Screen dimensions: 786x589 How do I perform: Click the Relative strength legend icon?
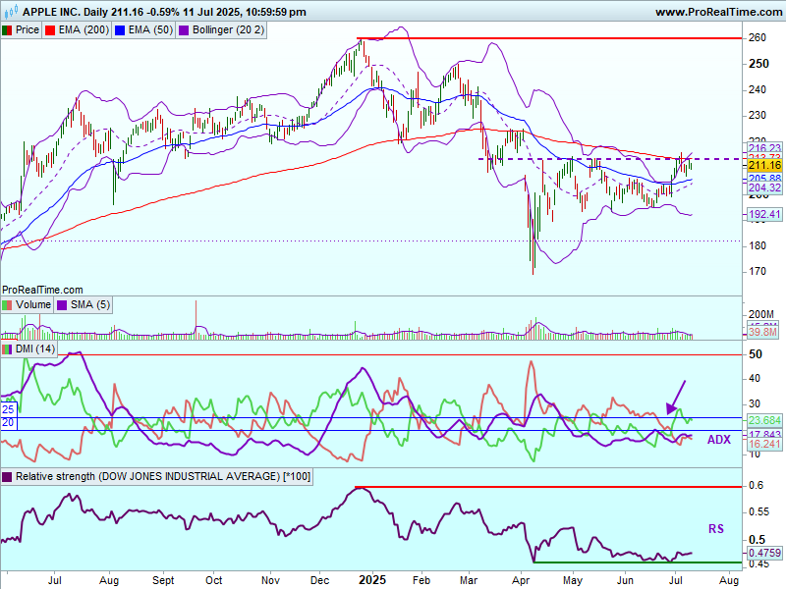pyautogui.click(x=8, y=477)
